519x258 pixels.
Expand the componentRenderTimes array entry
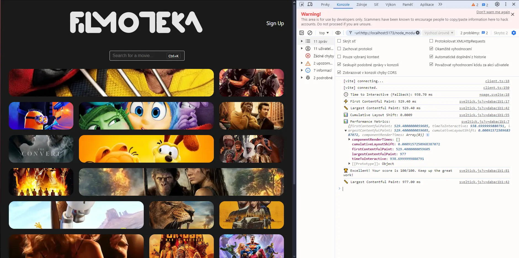click(x=349, y=139)
